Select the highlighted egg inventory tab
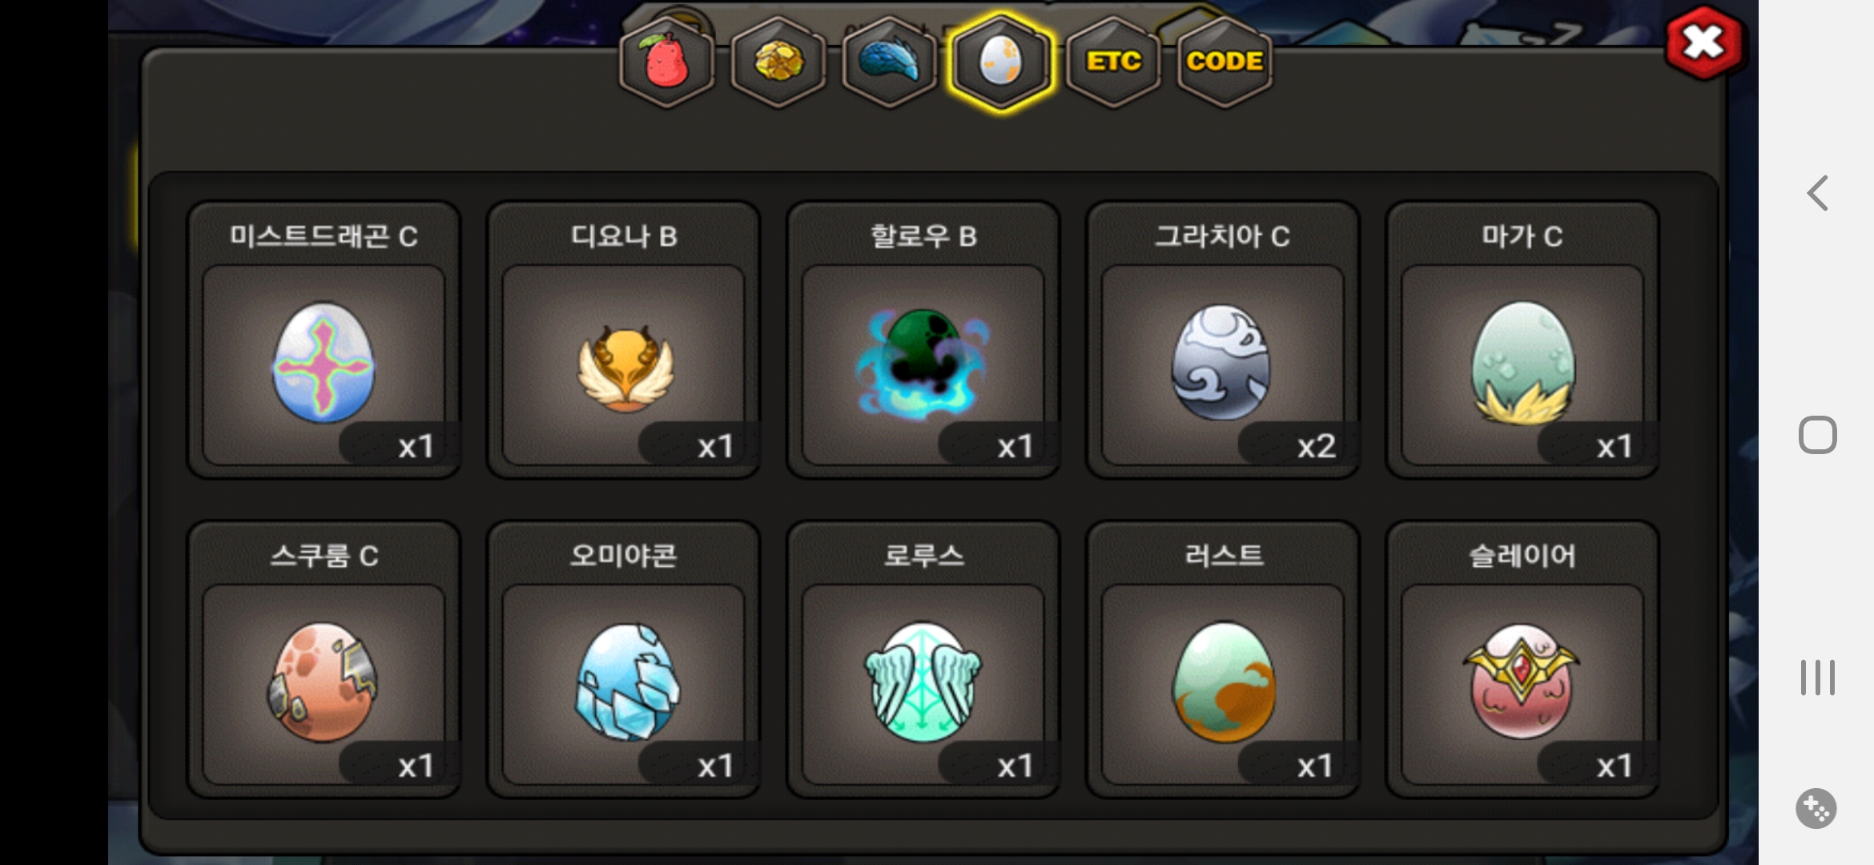Screen dimensions: 1874x865 pyautogui.click(x=1000, y=62)
